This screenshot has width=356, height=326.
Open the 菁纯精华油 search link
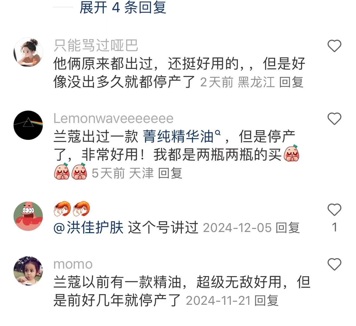pos(182,136)
